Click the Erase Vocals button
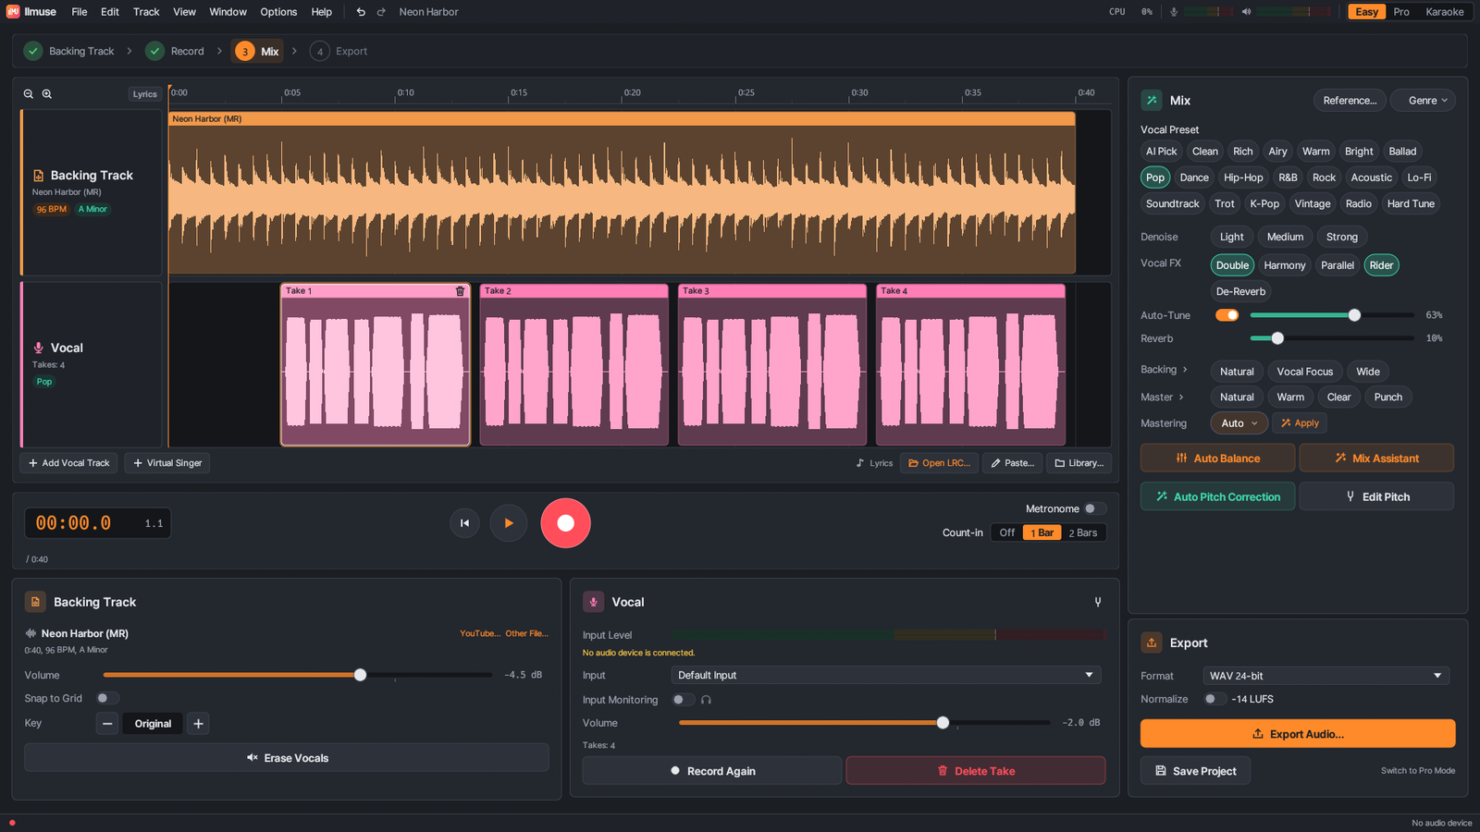The height and width of the screenshot is (832, 1480). [287, 758]
